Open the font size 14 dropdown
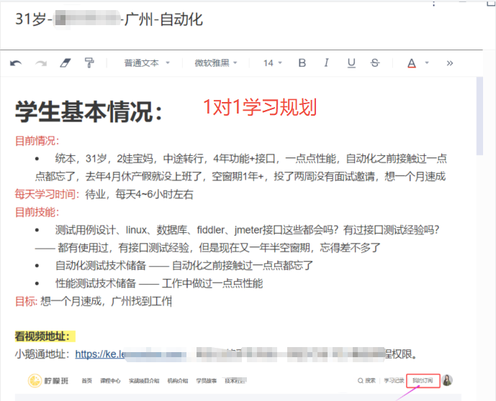This screenshot has height=401, width=496. click(272, 63)
